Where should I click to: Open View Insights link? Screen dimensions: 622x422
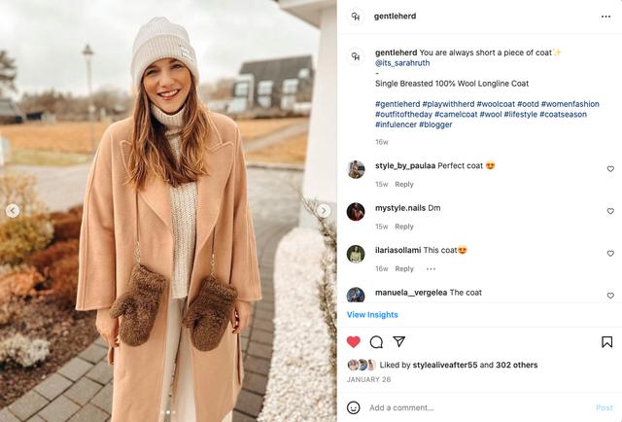[x=372, y=315]
